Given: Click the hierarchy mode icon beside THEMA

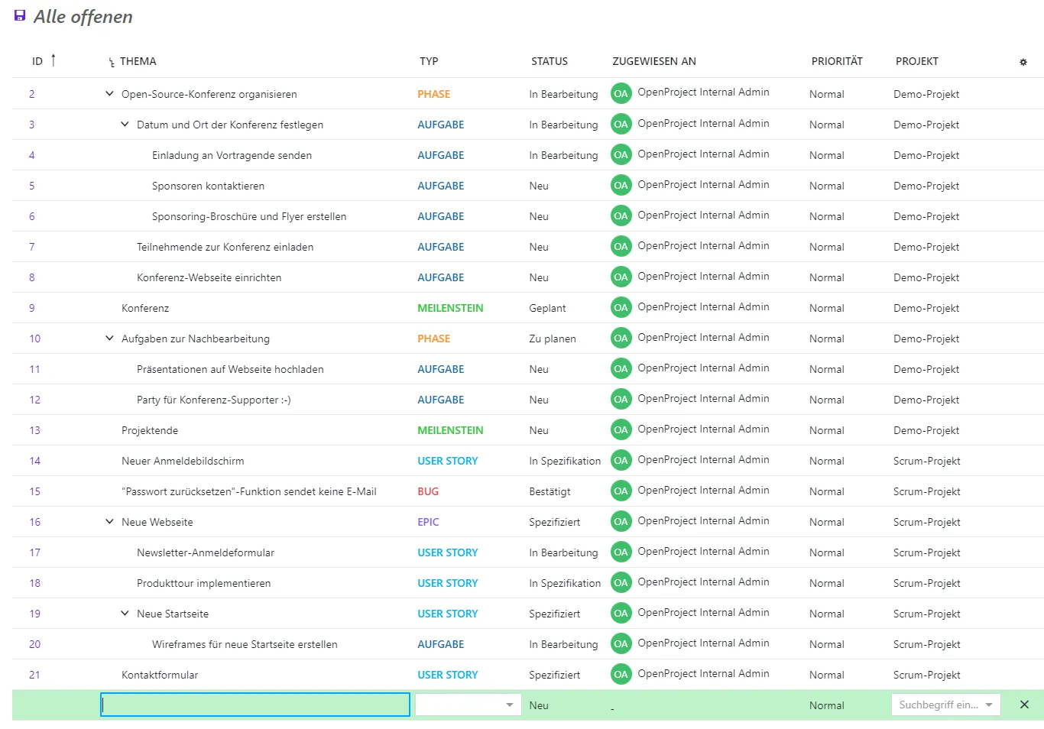Looking at the screenshot, I should (112, 63).
